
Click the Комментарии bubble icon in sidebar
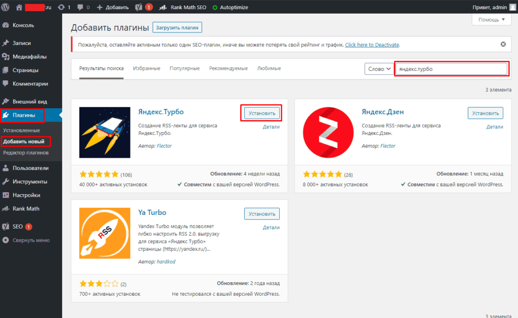click(x=6, y=83)
